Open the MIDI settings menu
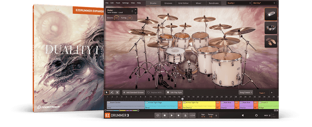The width and height of the screenshot is (312, 127). click(x=267, y=115)
